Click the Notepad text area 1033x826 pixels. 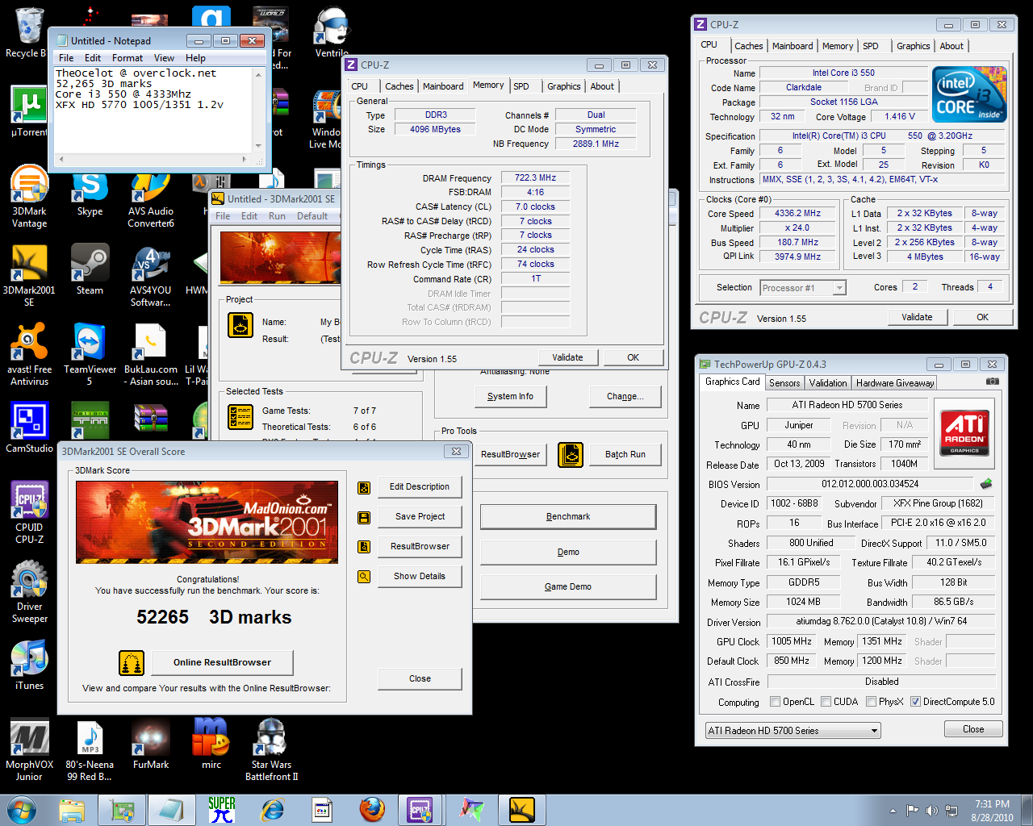153,110
